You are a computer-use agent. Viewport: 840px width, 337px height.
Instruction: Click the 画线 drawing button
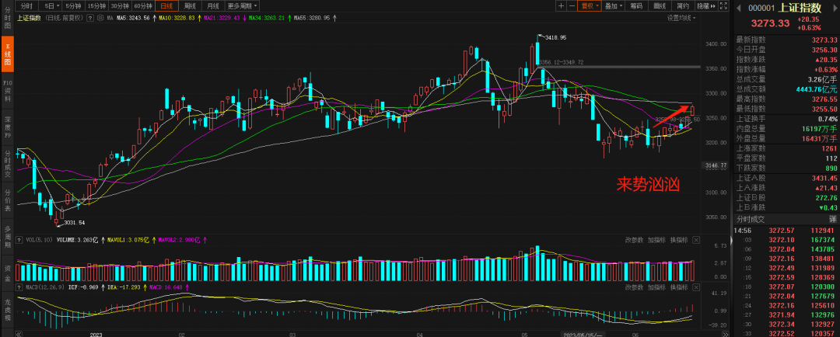click(660, 6)
